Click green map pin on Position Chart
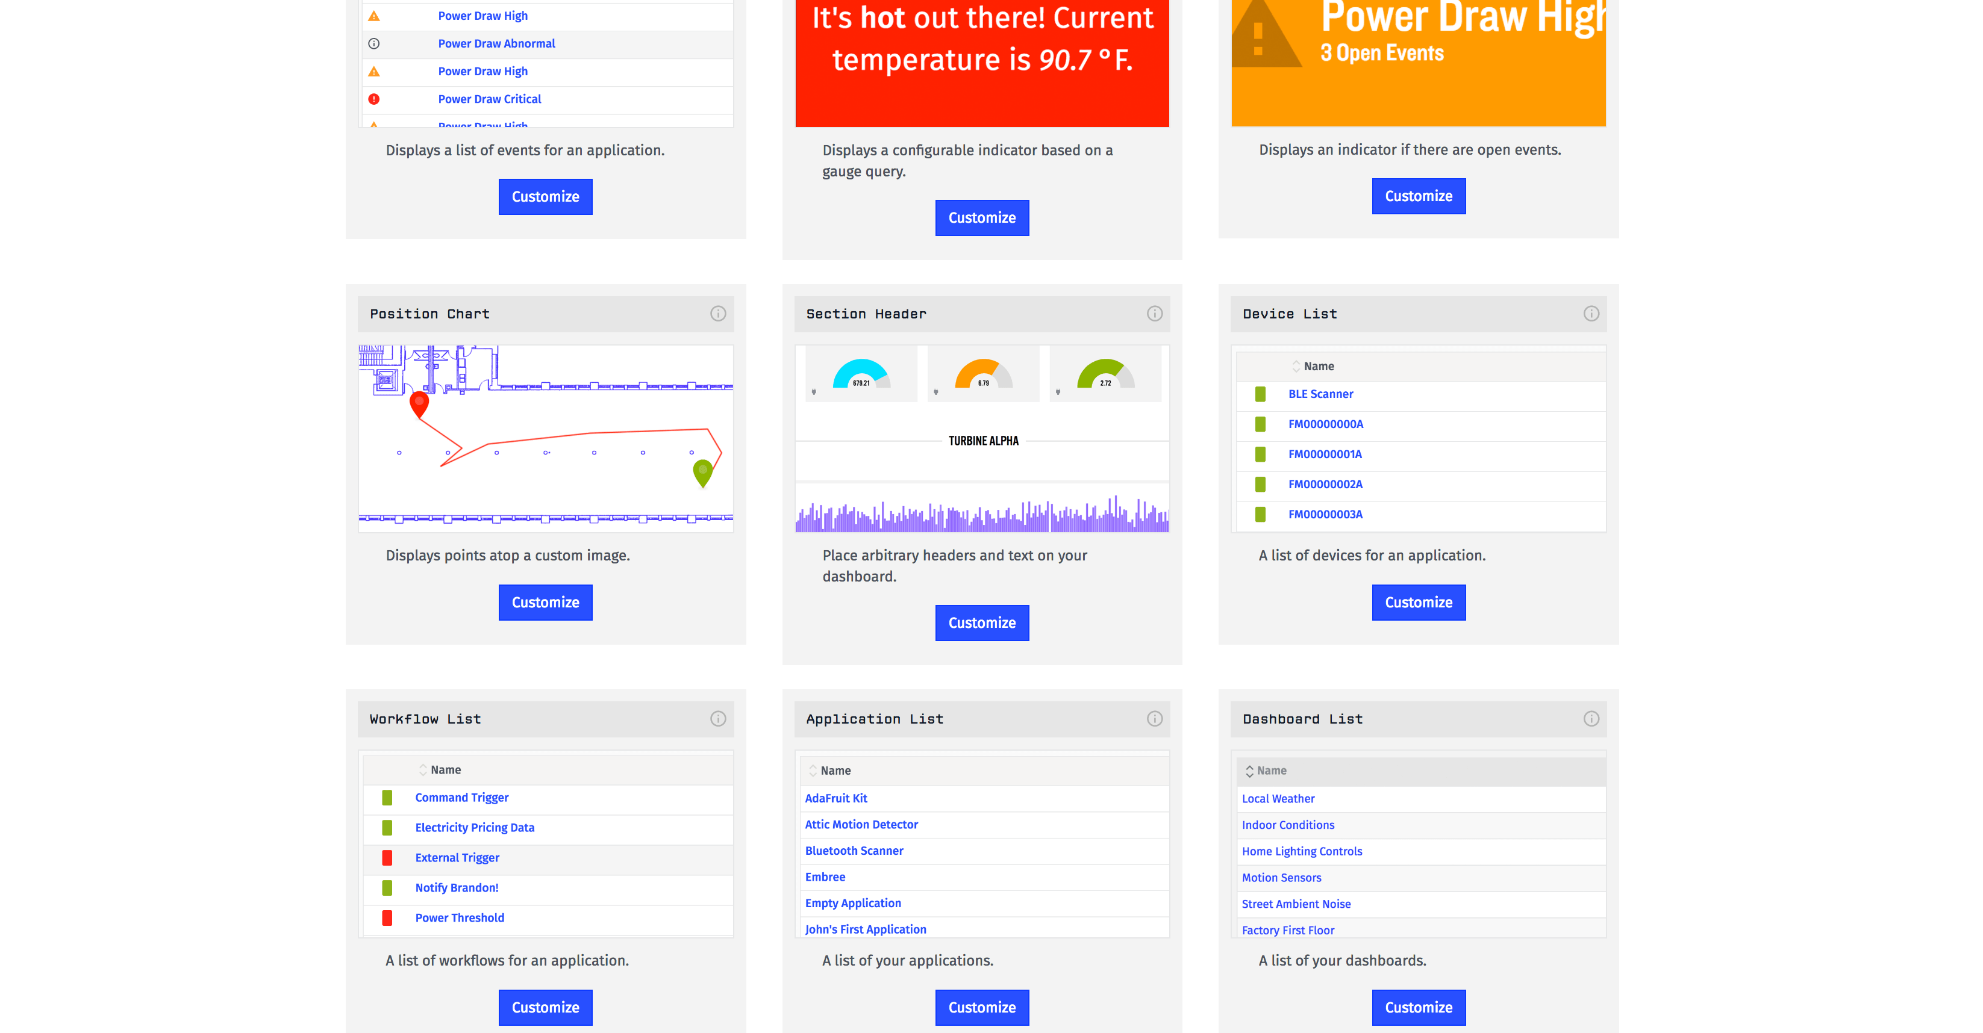This screenshot has height=1033, width=1983. point(702,473)
